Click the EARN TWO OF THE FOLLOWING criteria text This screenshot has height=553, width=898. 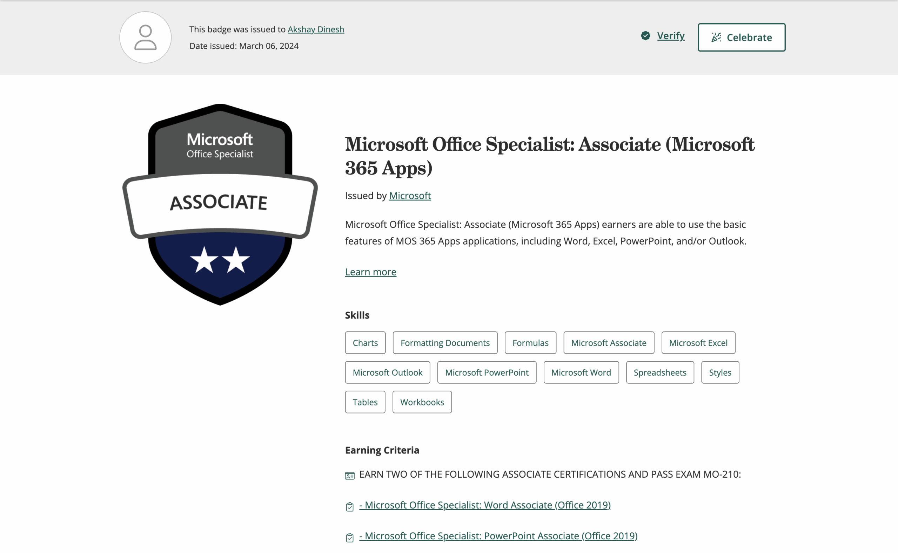550,475
